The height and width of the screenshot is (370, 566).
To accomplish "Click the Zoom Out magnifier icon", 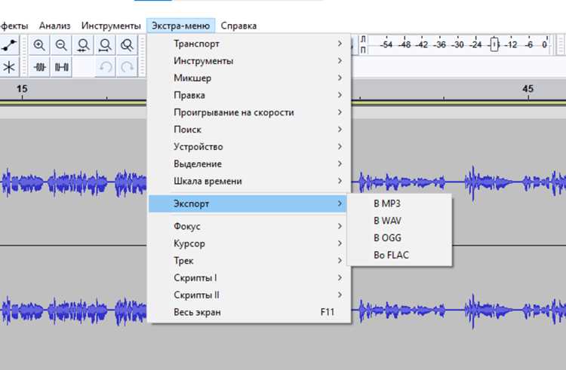I will point(61,45).
